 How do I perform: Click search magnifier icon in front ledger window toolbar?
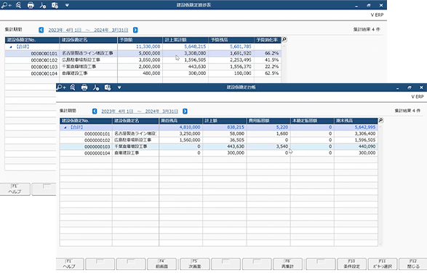[73, 87]
